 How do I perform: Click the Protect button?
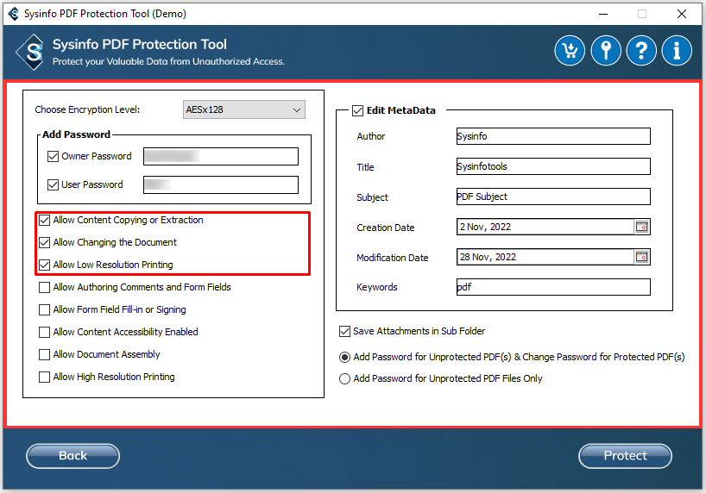pyautogui.click(x=625, y=456)
